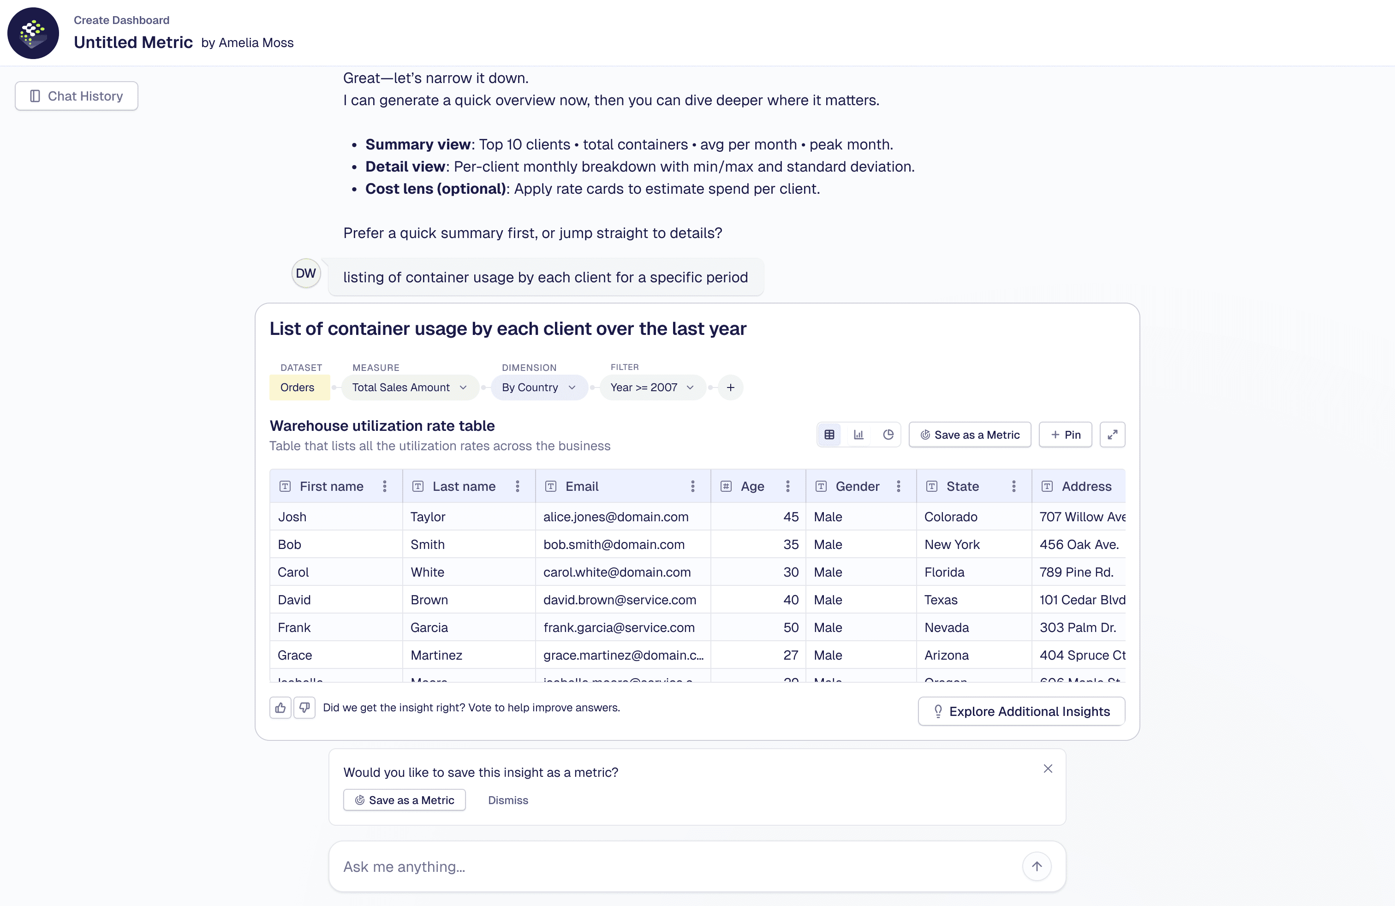Dismiss the save metric suggestion
The height and width of the screenshot is (906, 1395).
pyautogui.click(x=507, y=800)
